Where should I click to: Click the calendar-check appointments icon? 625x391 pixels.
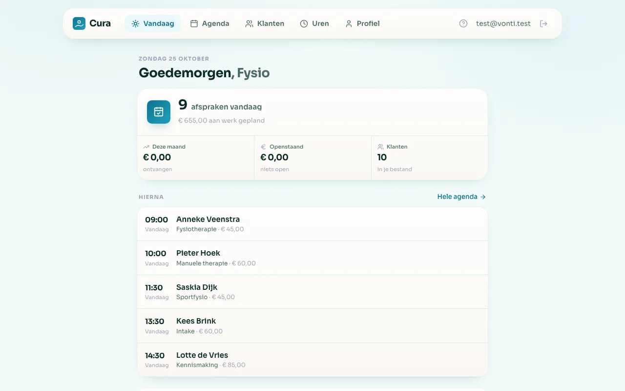159,112
